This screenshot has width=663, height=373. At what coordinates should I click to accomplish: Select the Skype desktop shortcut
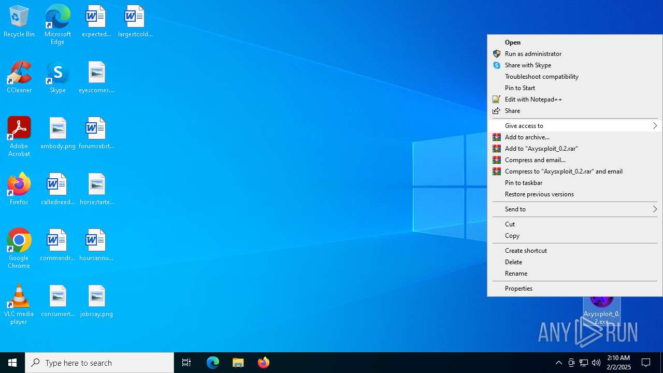click(57, 78)
